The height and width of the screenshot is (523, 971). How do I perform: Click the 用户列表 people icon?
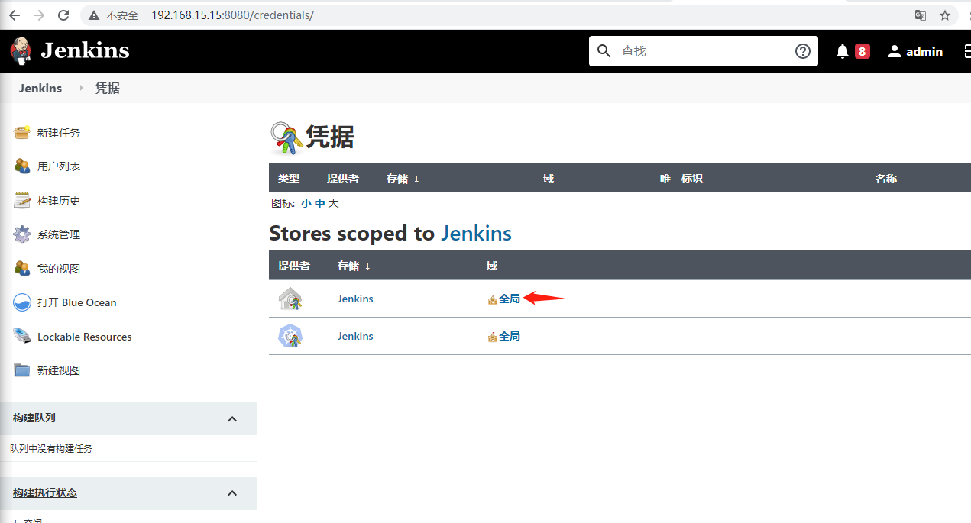[x=22, y=166]
